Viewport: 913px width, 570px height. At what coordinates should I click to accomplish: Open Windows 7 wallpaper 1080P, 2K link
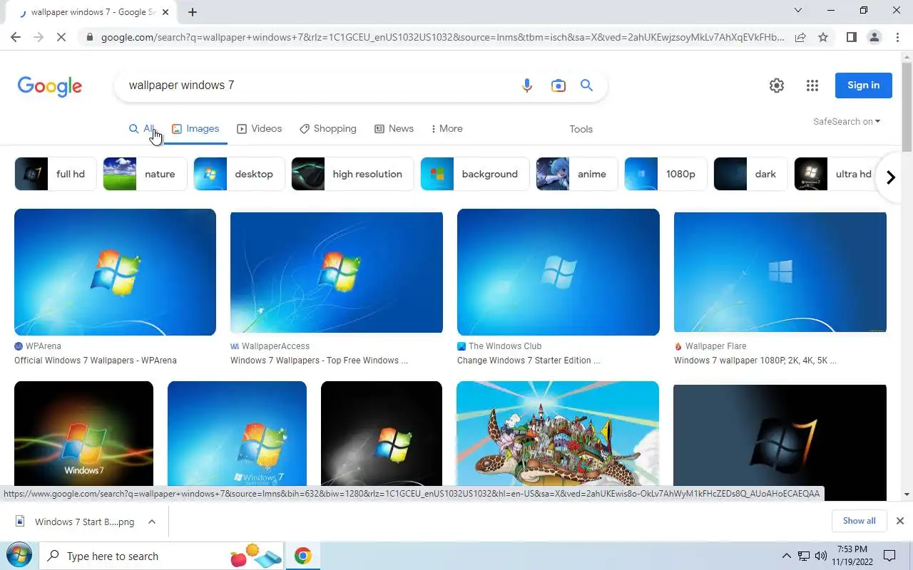point(755,361)
